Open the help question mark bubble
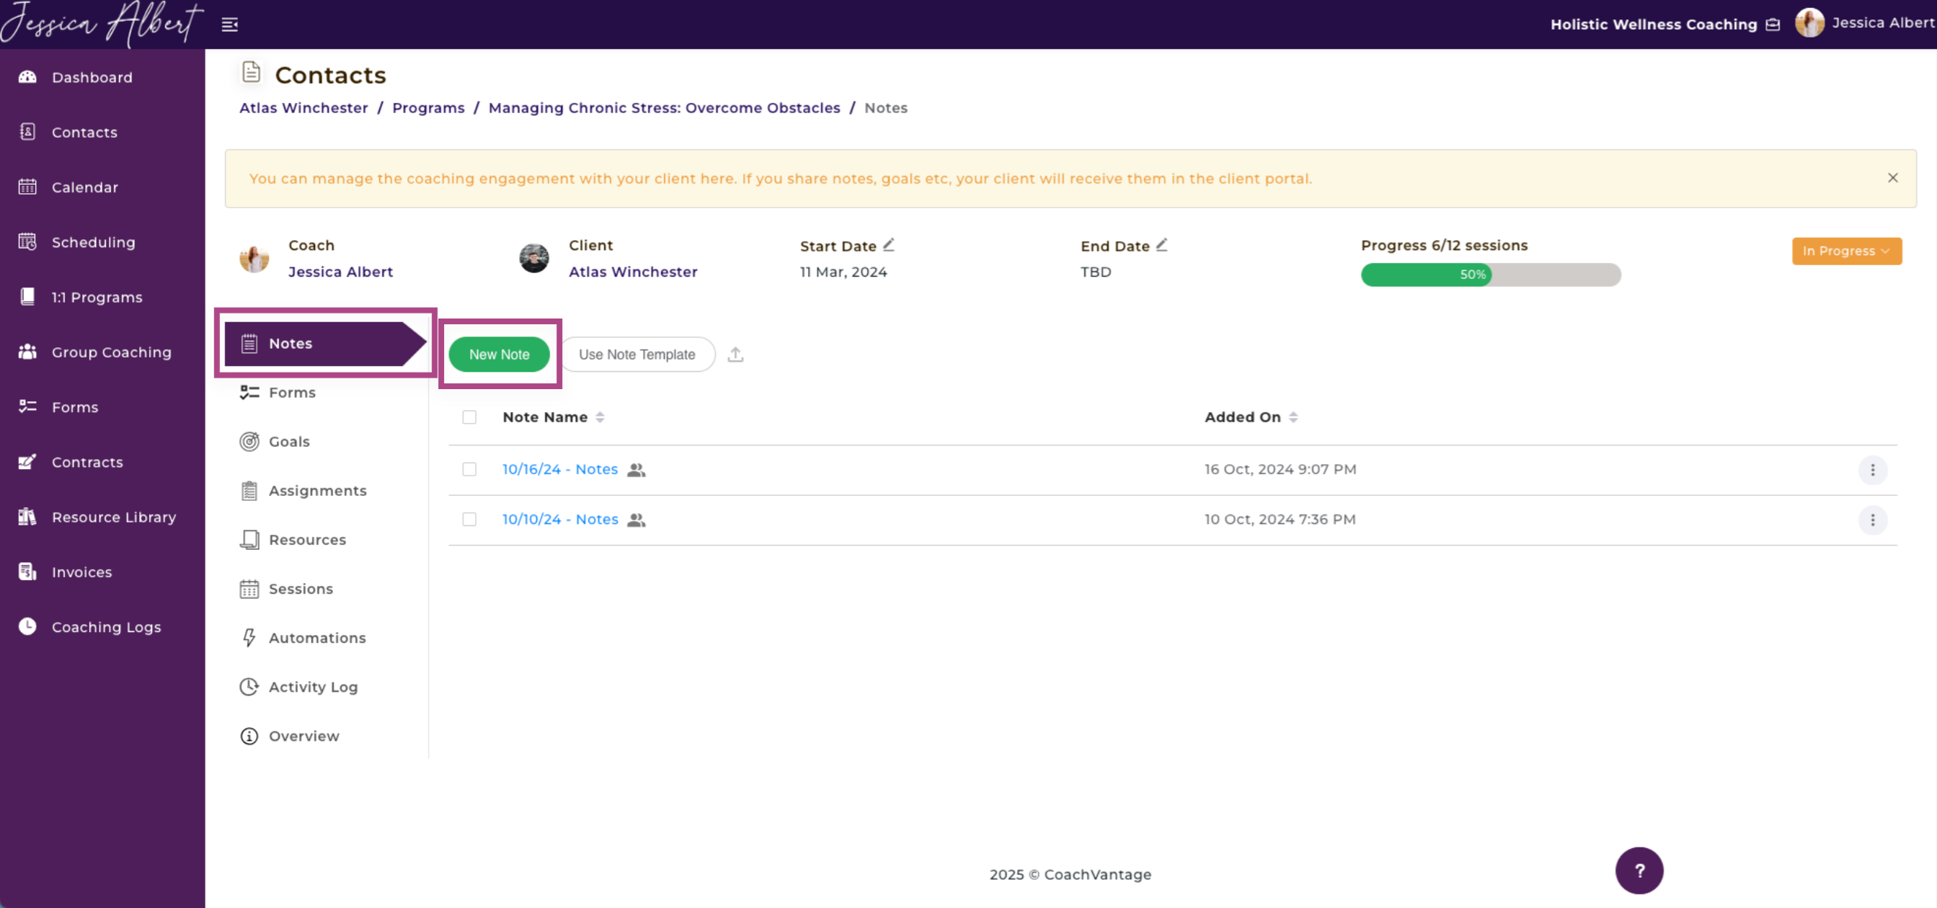Image resolution: width=1937 pixels, height=908 pixels. click(1639, 871)
